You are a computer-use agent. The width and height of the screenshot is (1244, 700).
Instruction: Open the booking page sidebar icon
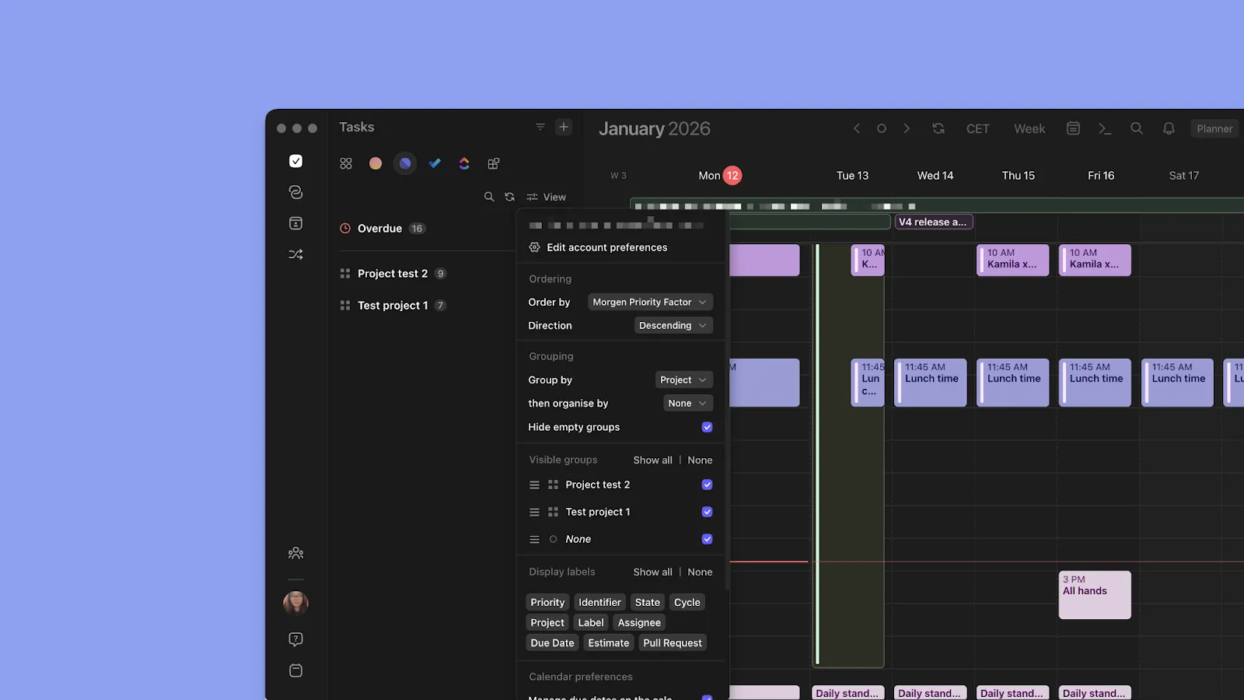tap(295, 223)
